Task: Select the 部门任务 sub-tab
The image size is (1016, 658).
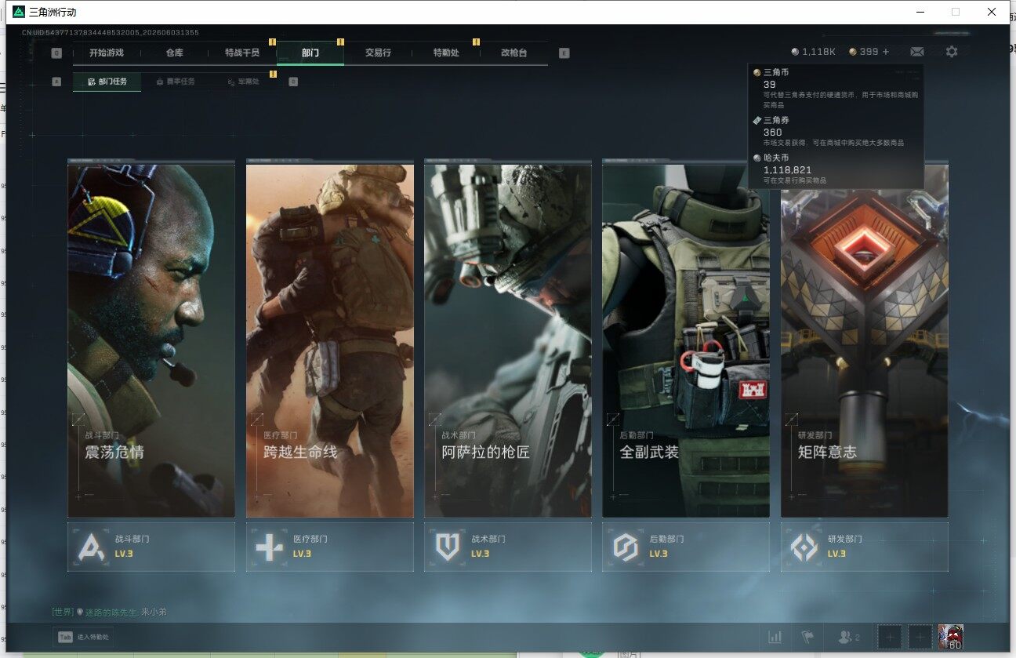Action: tap(107, 82)
